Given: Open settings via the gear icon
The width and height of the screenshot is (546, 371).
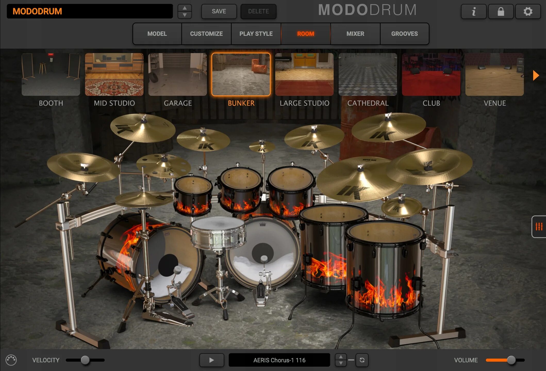Looking at the screenshot, I should [x=528, y=12].
